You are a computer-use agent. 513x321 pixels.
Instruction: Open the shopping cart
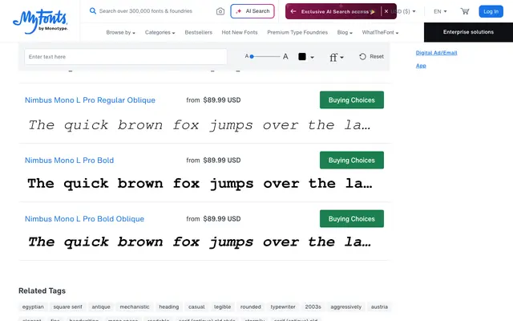pos(465,11)
